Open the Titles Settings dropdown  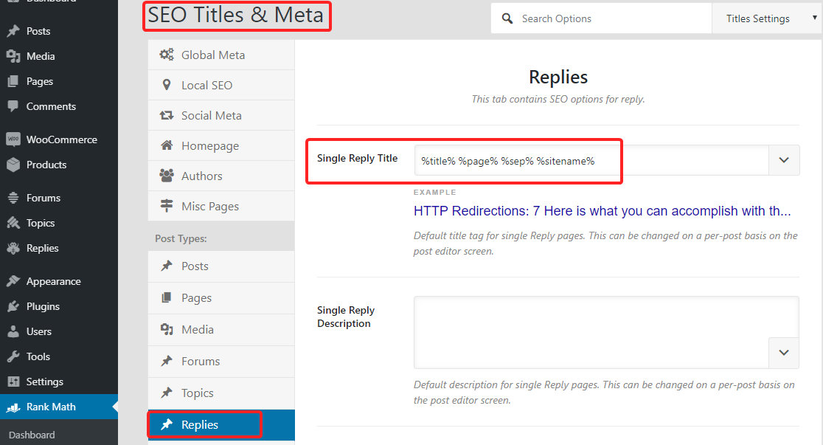click(767, 18)
